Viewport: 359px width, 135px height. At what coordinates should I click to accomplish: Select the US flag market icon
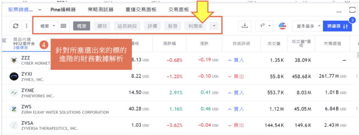[283, 26]
